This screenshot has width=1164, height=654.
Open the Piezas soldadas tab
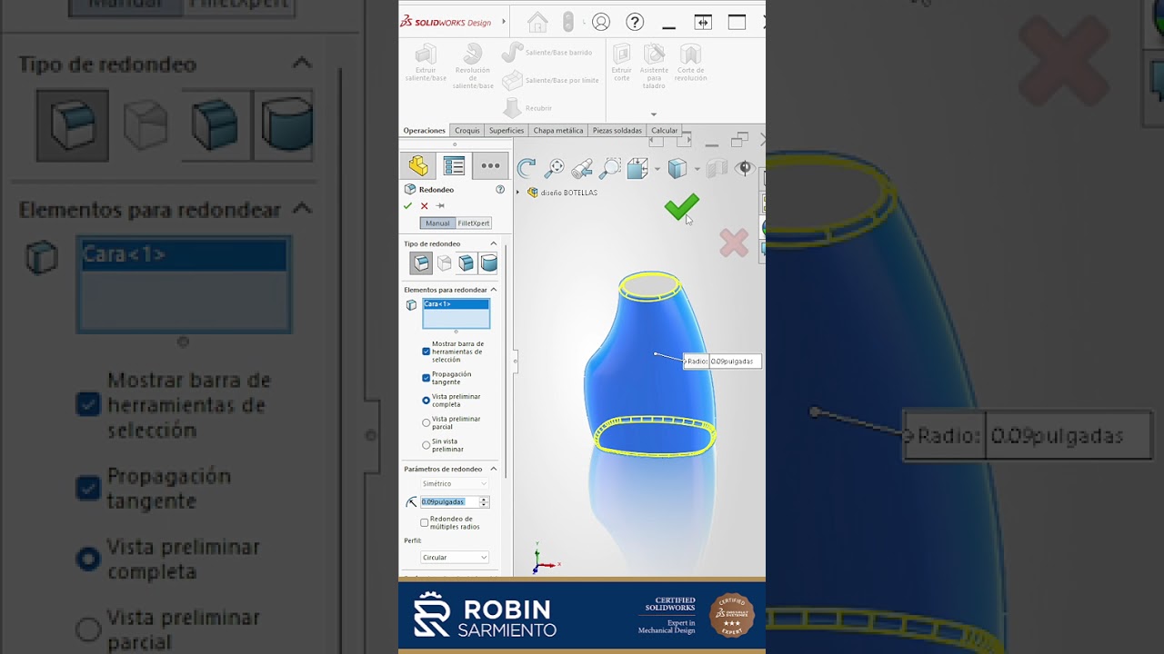tap(617, 131)
